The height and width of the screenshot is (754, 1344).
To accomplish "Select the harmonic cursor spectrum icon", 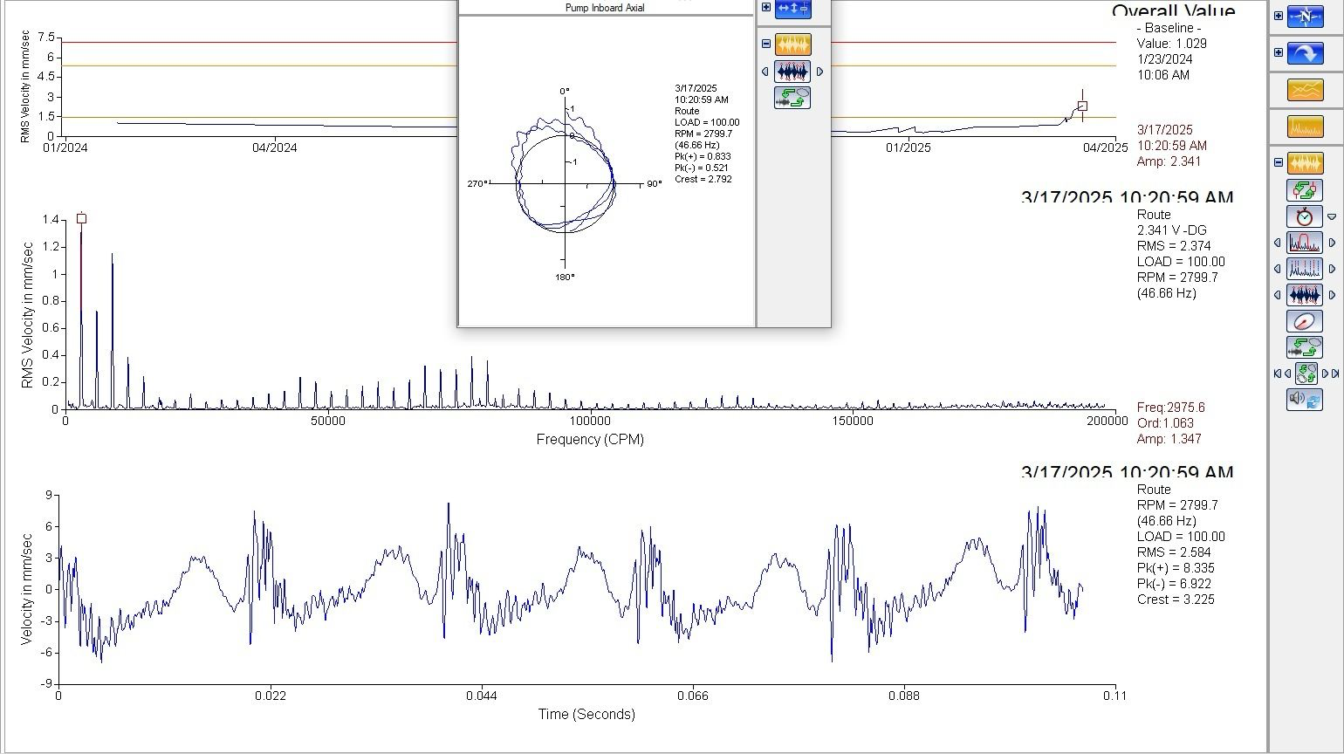I will (1305, 269).
